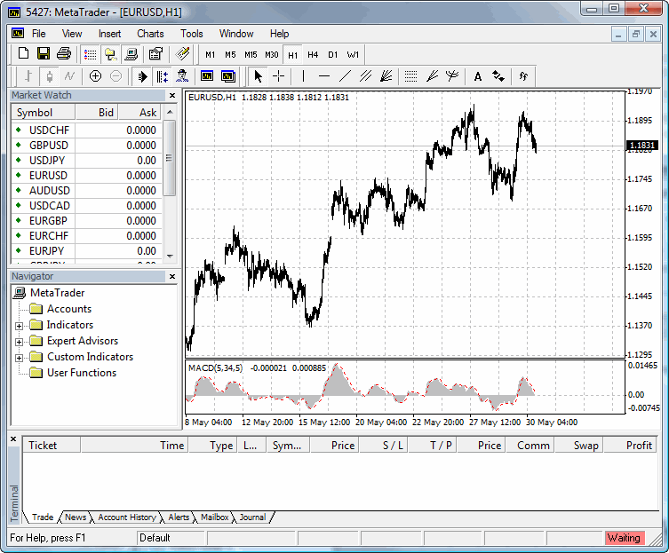Screen dimensions: 669x553
Task: Click the Market Watch scroll down arrow
Action: click(170, 257)
